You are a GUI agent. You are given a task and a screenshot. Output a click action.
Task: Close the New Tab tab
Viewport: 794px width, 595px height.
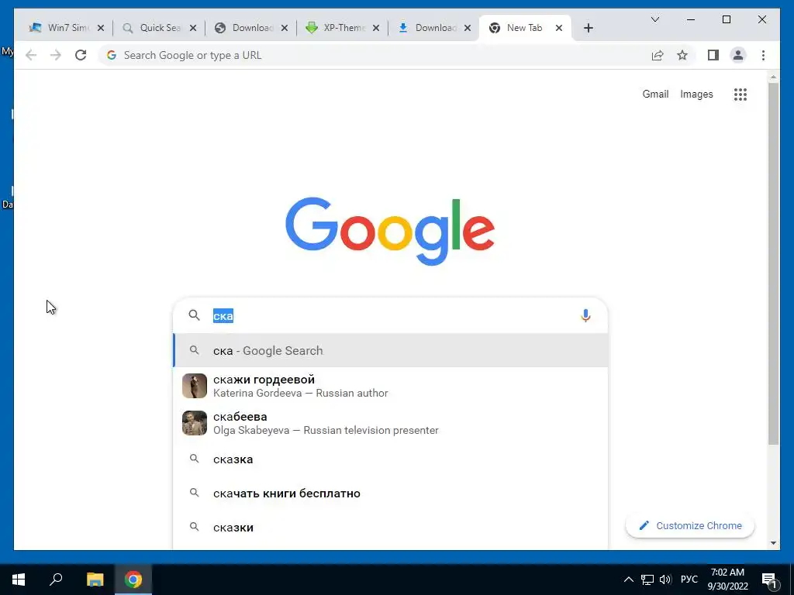(559, 28)
